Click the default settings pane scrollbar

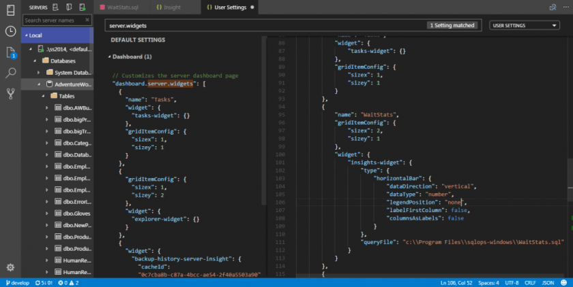coord(264,120)
